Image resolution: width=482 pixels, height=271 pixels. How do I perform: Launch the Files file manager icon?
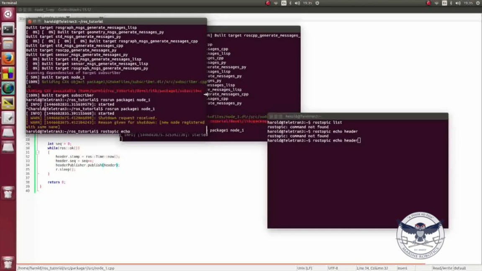pyautogui.click(x=8, y=43)
